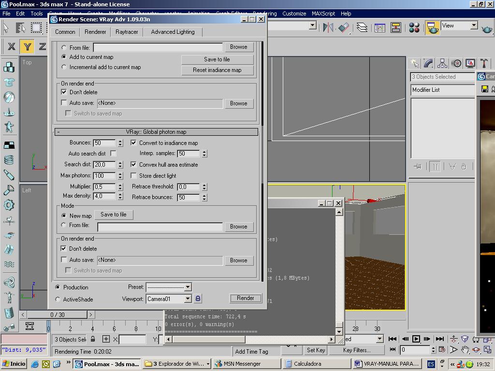Open the Schematic View icon
Image resolution: width=495 pixels, height=371 pixels.
click(395, 28)
